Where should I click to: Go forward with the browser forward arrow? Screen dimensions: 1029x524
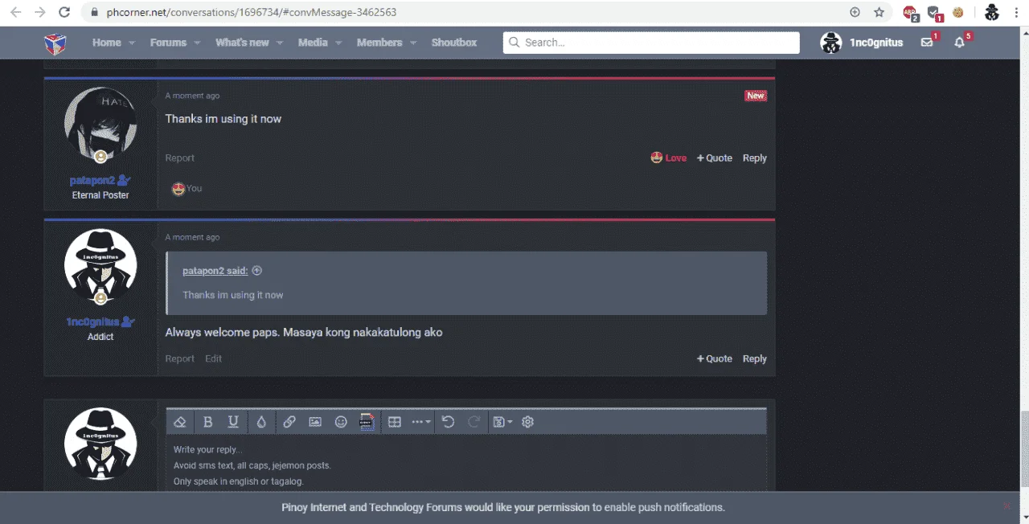coord(40,12)
